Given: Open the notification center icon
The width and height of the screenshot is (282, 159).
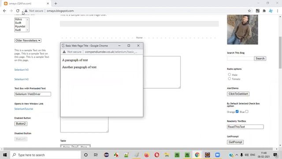Looking at the screenshot, I should [x=275, y=155].
